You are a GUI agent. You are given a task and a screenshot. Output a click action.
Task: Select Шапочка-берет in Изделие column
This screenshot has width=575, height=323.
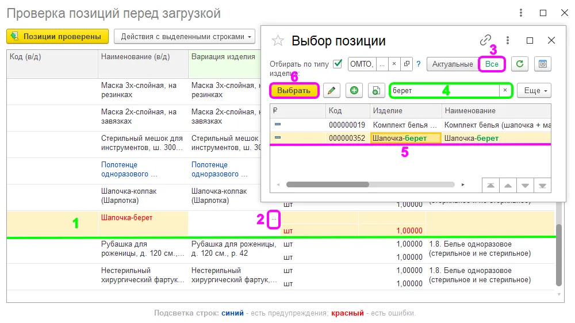pyautogui.click(x=405, y=138)
